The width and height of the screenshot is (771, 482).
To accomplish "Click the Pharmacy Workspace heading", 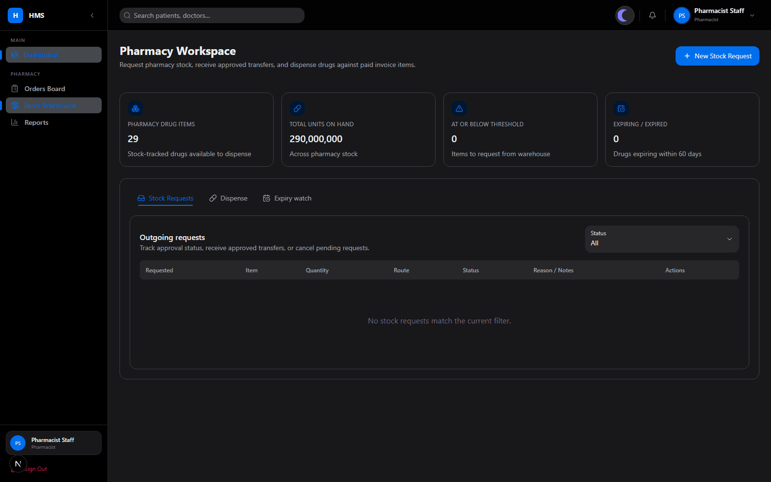I will coord(178,51).
